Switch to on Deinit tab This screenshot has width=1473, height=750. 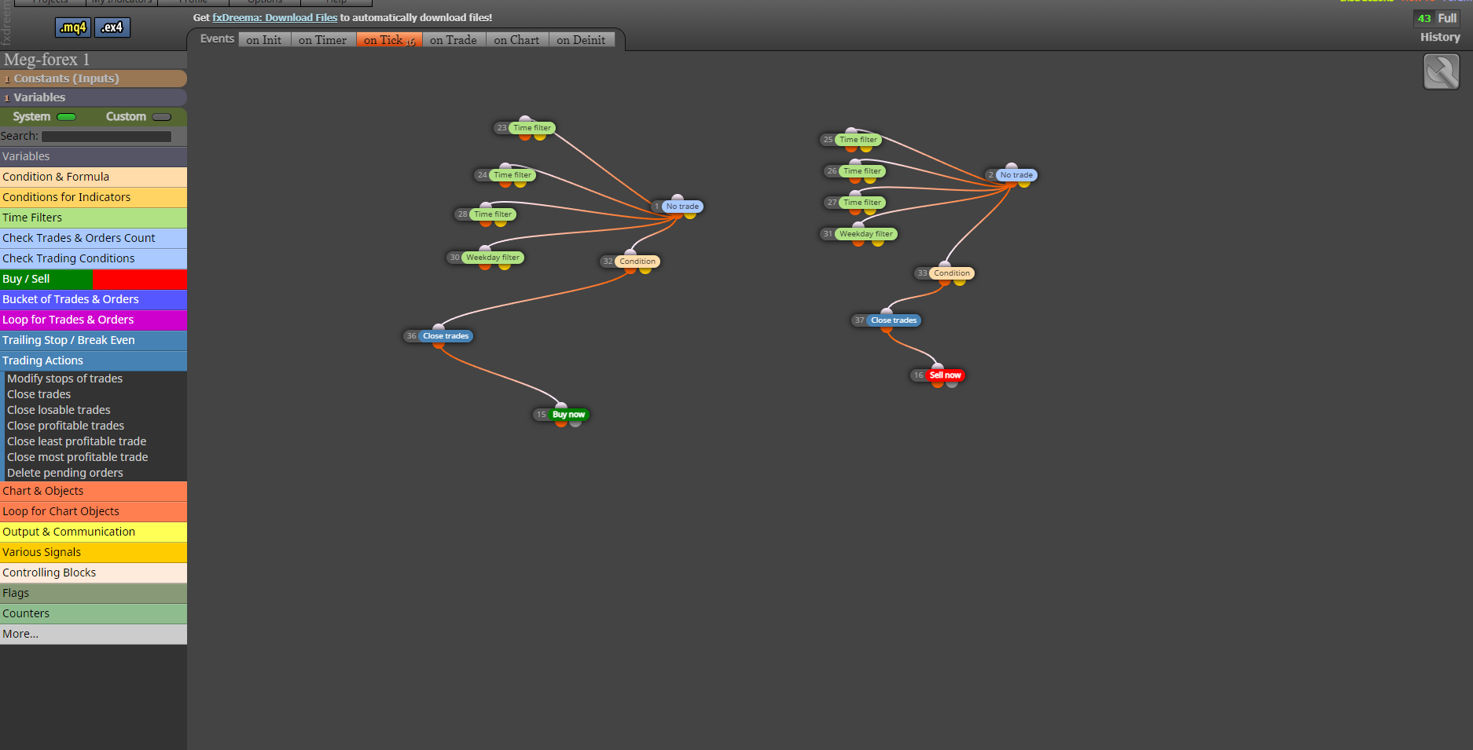[582, 40]
